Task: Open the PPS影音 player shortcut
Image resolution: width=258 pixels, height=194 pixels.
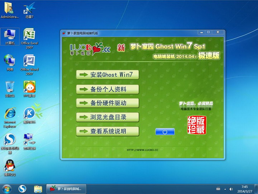Action: [29, 89]
